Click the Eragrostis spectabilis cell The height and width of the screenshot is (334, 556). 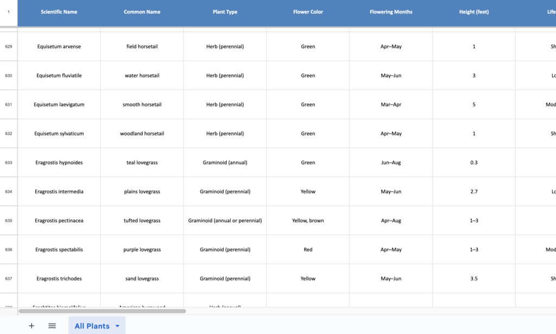tap(59, 250)
